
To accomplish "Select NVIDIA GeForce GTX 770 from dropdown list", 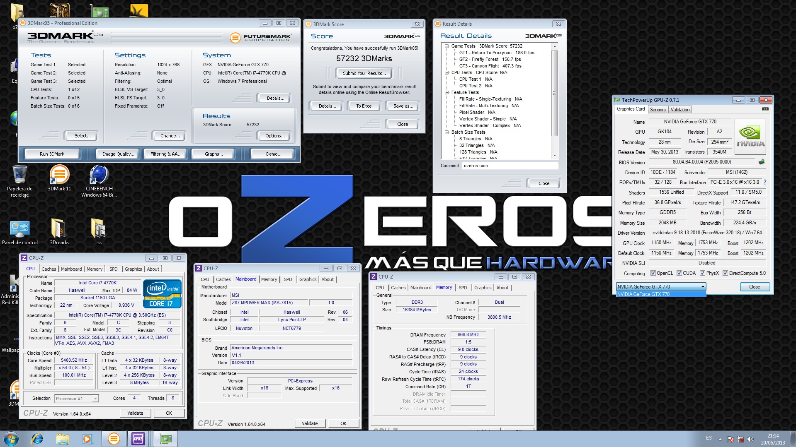I will point(661,294).
